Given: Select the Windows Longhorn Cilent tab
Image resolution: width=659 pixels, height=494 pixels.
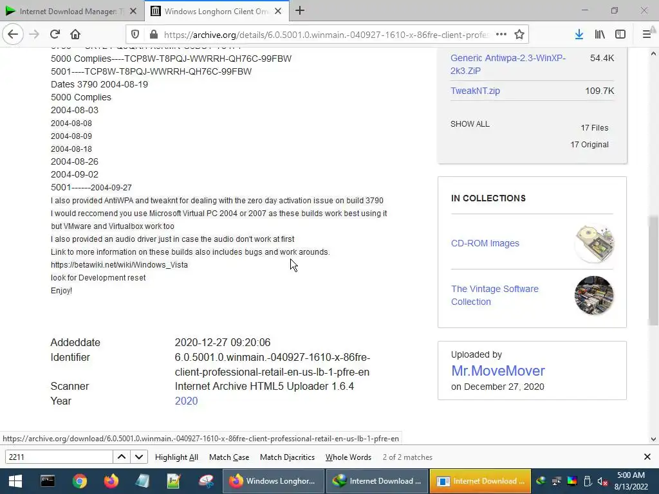Looking at the screenshot, I should pyautogui.click(x=216, y=12).
